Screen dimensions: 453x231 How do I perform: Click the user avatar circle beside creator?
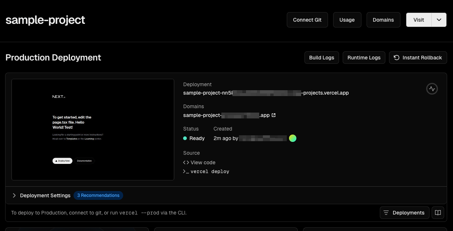coord(293,138)
